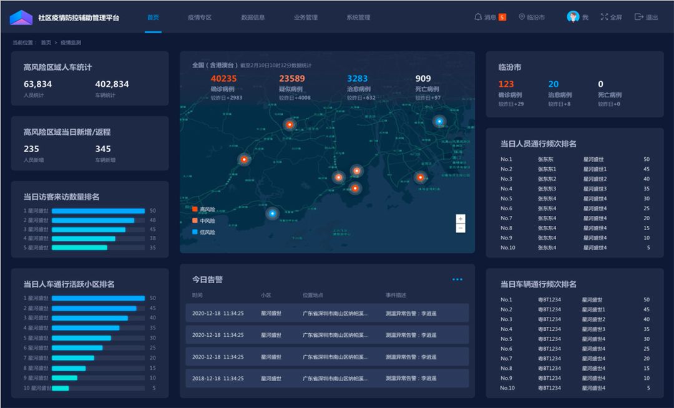Viewport: 674px width, 408px height.
Task: Zoom out the map with minus button
Action: pos(461,228)
